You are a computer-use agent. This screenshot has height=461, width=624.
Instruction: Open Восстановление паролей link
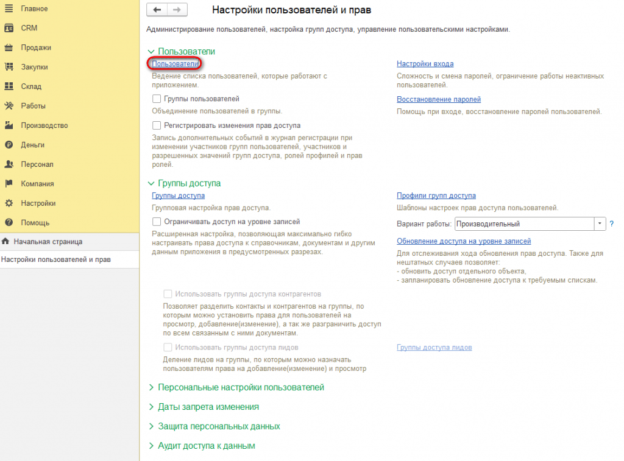click(x=439, y=99)
